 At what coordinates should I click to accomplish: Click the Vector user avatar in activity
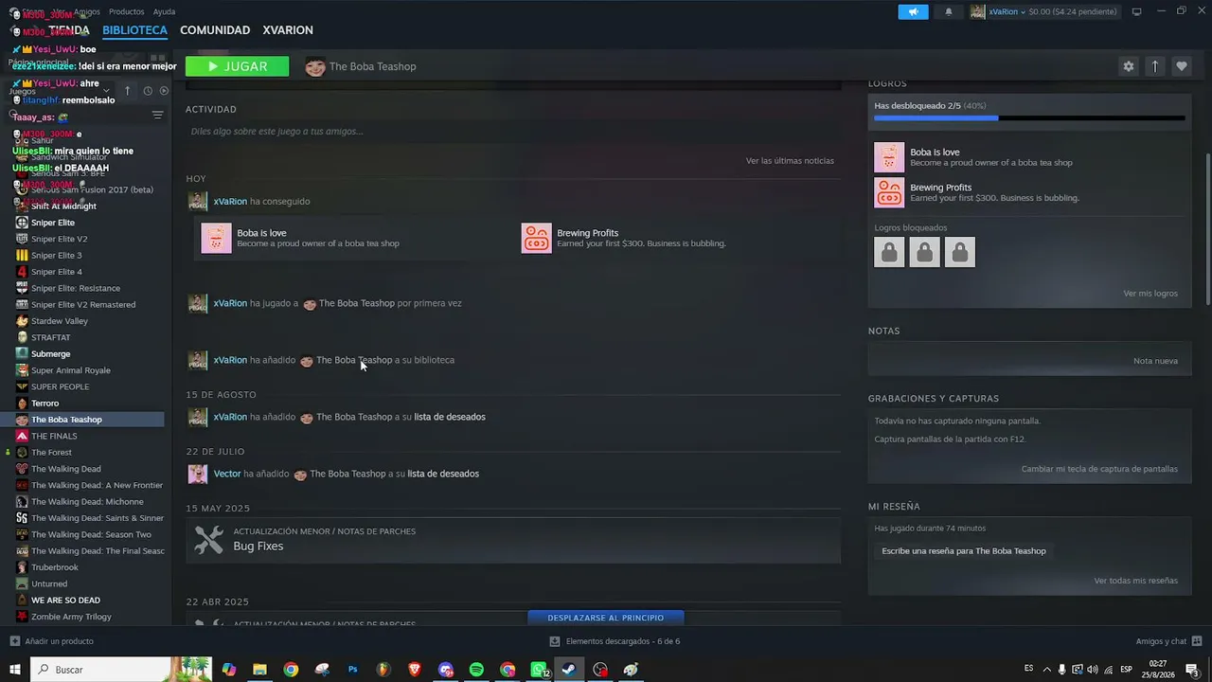(197, 474)
